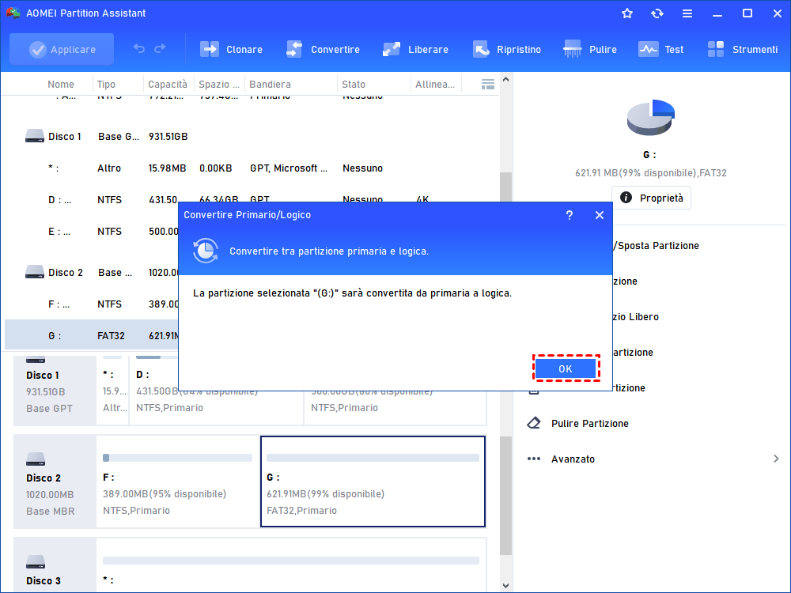This screenshot has width=791, height=593.
Task: Undo the last operation
Action: 139,48
